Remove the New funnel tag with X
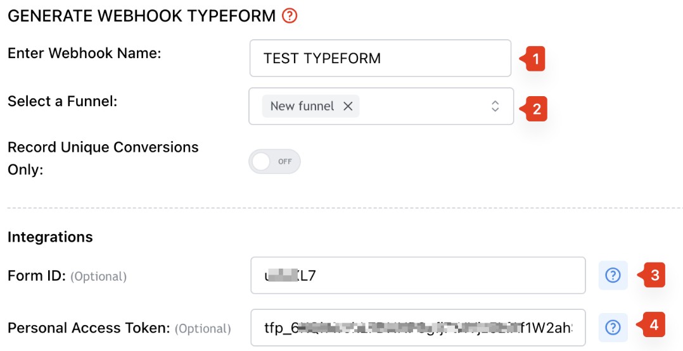Image resolution: width=683 pixels, height=351 pixels. pos(348,106)
